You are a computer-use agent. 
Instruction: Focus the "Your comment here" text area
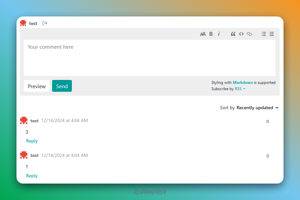(x=149, y=58)
